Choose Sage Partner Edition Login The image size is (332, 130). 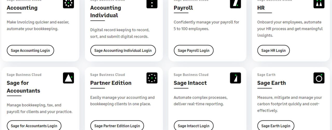coord(117,126)
